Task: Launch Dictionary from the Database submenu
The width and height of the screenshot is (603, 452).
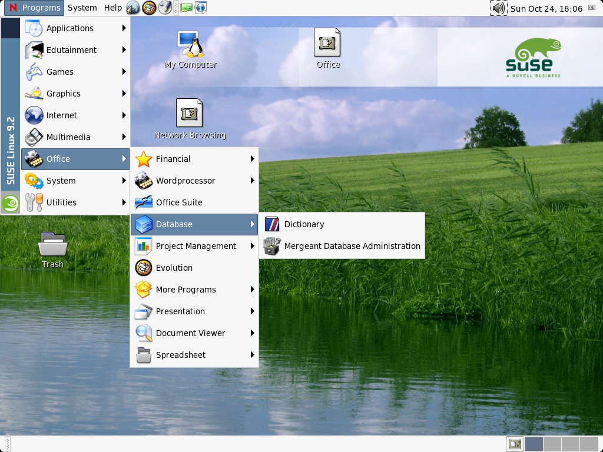Action: 342,224
